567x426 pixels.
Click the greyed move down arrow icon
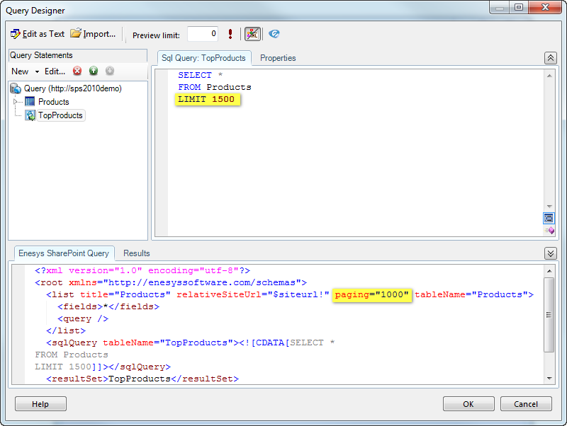[x=110, y=71]
